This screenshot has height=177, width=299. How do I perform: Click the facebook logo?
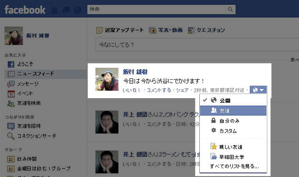click(x=25, y=9)
